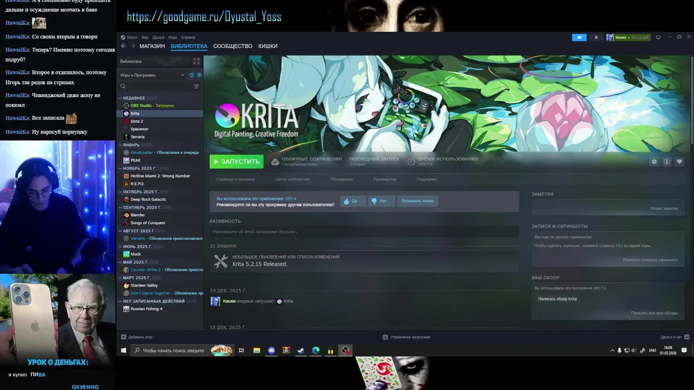
Task: Switch to grid view of library collections
Action: tap(196, 61)
